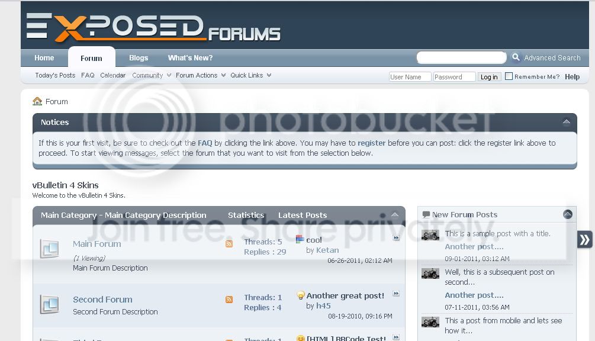595x341 pixels.
Task: Open the What's New? tab
Action: (x=190, y=57)
